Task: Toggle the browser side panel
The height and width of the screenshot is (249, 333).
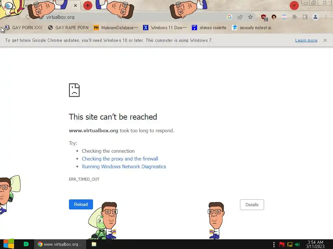Action: pyautogui.click(x=305, y=17)
